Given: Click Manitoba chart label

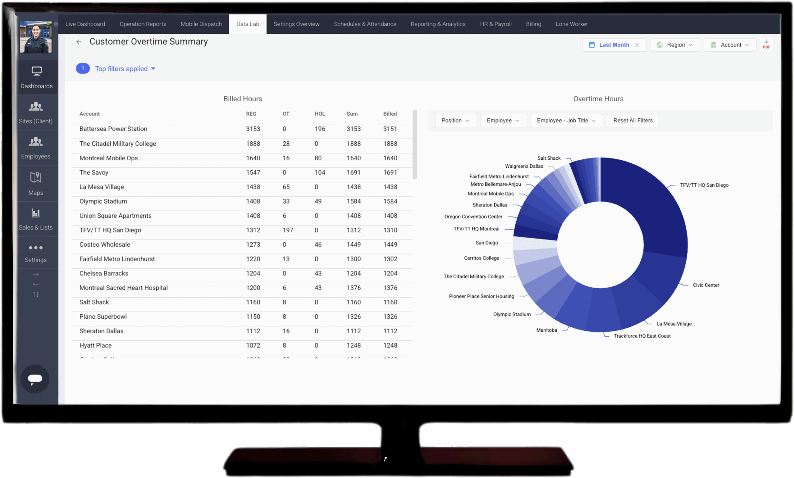Looking at the screenshot, I should pos(546,330).
